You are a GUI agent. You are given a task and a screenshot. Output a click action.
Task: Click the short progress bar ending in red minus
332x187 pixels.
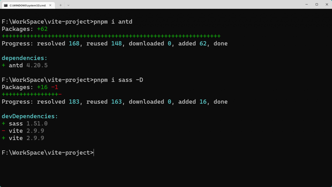point(31,94)
